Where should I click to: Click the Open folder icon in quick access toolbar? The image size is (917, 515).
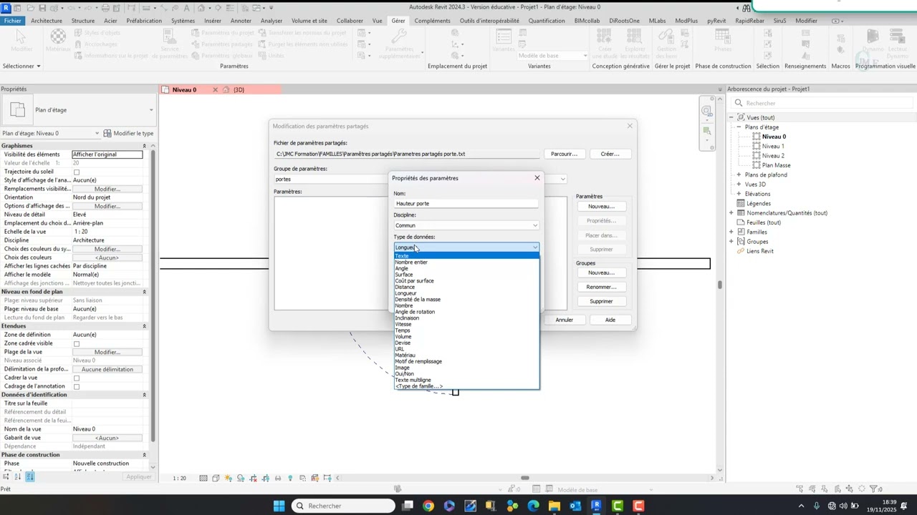(x=30, y=8)
